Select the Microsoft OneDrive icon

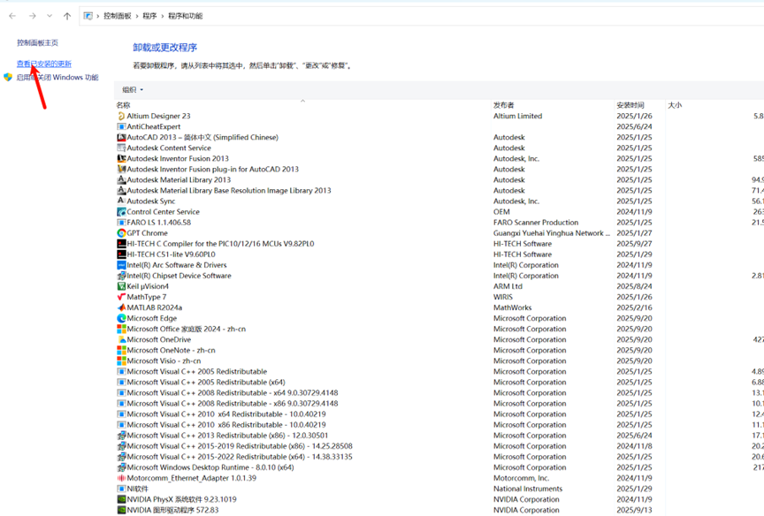121,340
